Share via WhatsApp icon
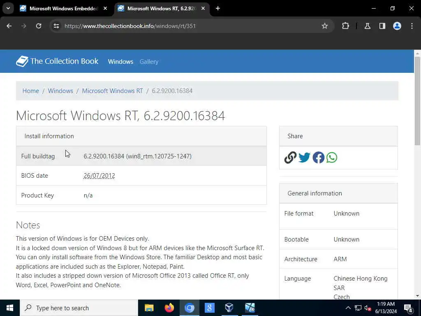Image resolution: width=421 pixels, height=316 pixels. pos(332,158)
